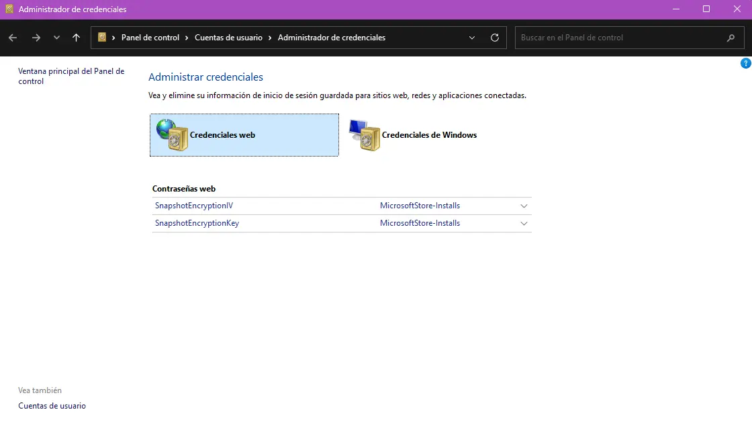752x422 pixels.
Task: Refresh the Credential Manager page
Action: [x=495, y=38]
